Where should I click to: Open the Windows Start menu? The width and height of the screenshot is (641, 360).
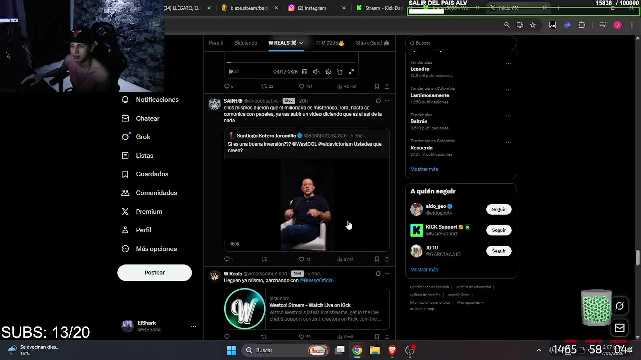231,350
